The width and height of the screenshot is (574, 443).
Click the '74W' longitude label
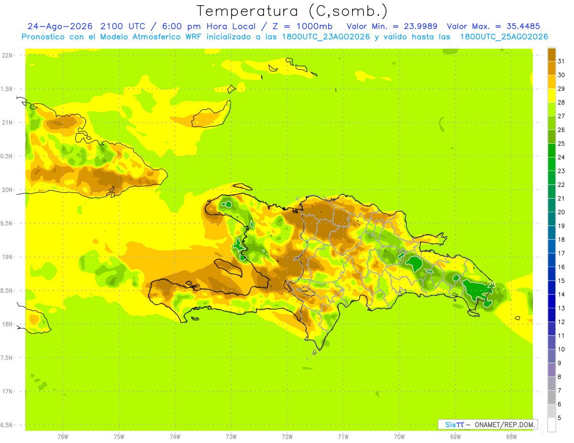tap(175, 437)
